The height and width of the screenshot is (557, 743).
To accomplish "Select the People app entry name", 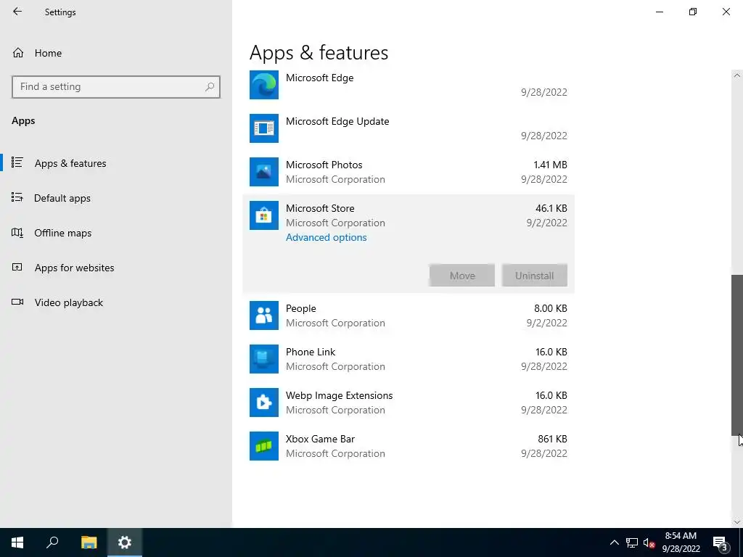I will (301, 308).
